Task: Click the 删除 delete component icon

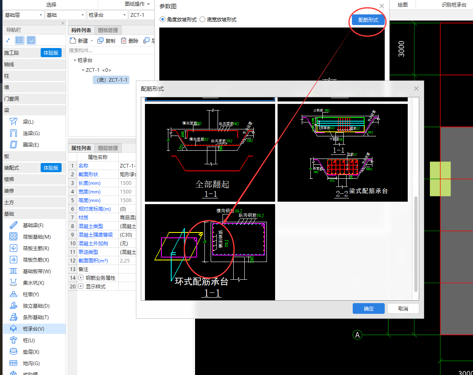Action: click(x=123, y=40)
